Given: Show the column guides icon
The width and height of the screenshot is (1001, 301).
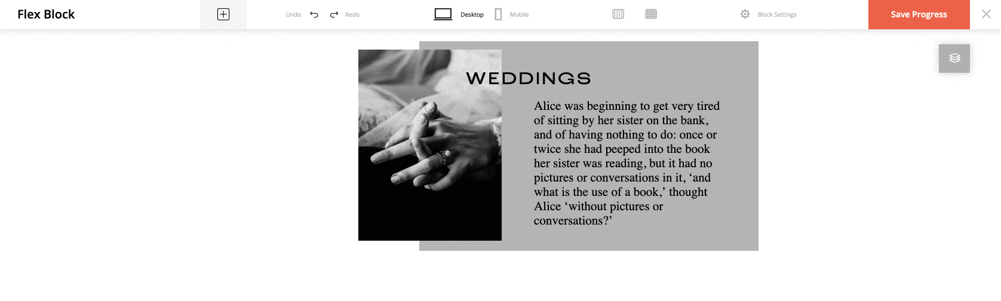Looking at the screenshot, I should 618,14.
